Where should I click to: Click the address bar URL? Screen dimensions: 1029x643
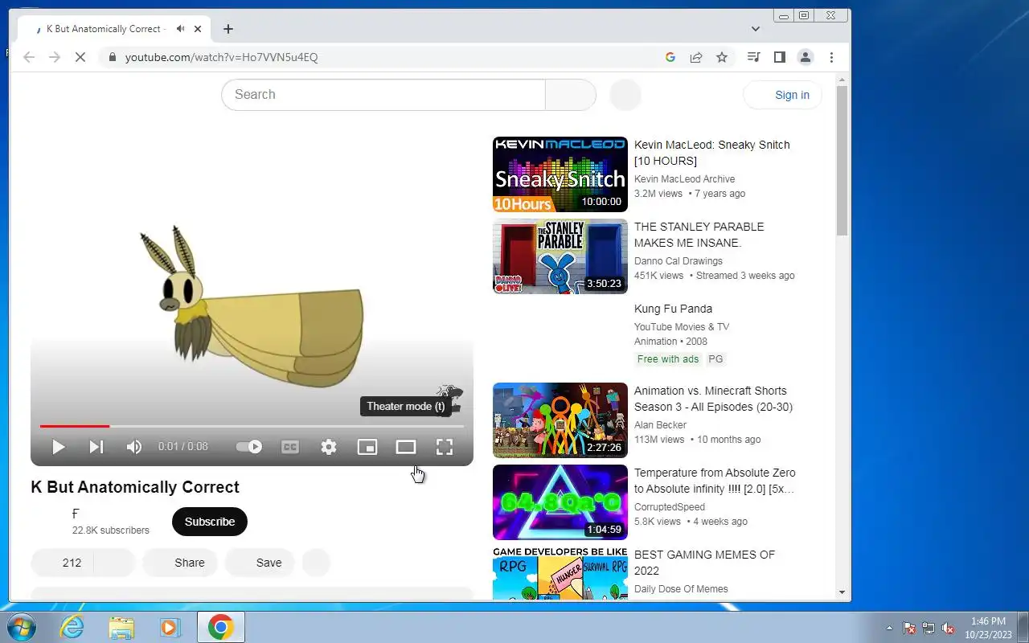[221, 57]
